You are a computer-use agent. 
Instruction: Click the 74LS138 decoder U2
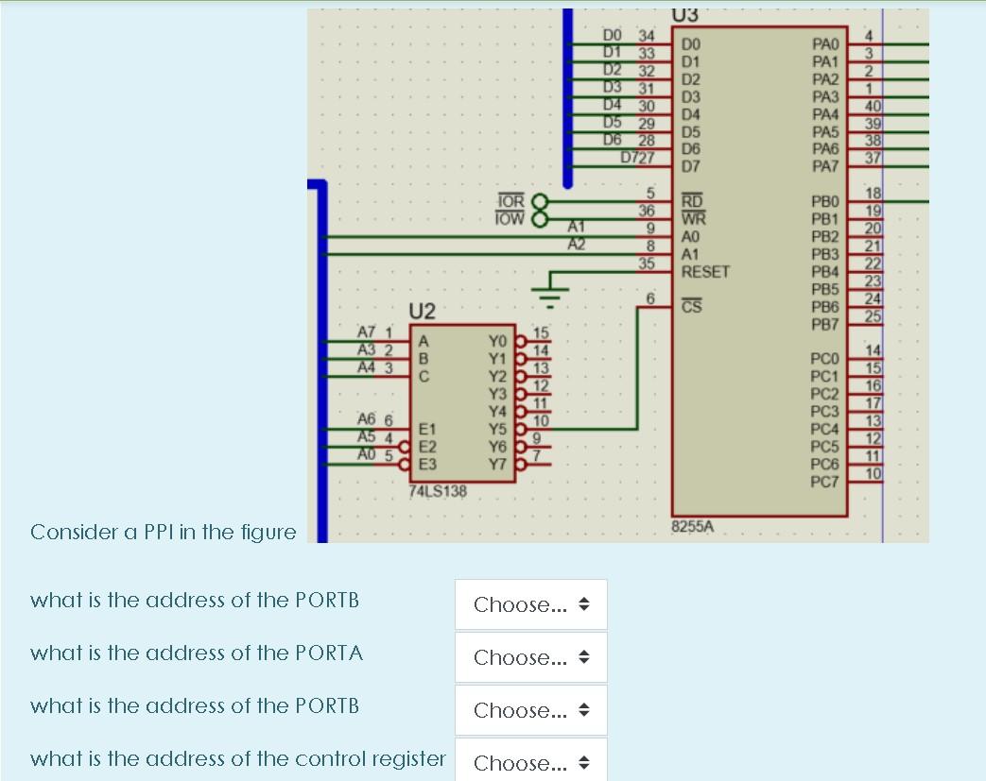(x=461, y=401)
